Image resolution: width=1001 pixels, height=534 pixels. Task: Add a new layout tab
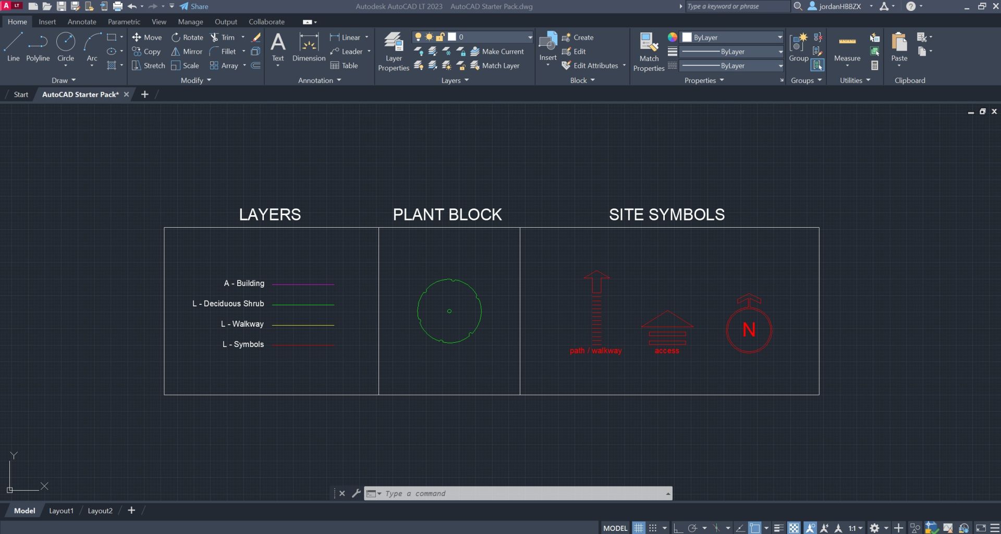coord(131,511)
